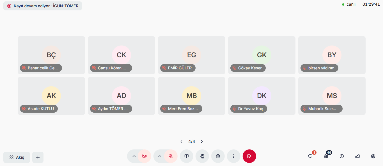Leave the meeting with red button

coord(249,156)
